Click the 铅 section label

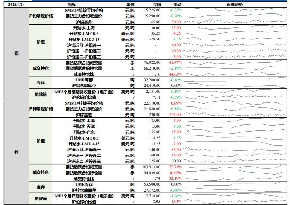[x=16, y=54]
